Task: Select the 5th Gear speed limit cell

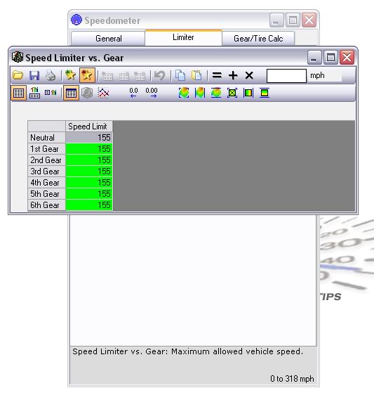Action: pos(89,194)
